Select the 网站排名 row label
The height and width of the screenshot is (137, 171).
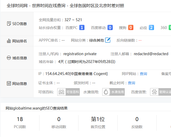[20, 41]
